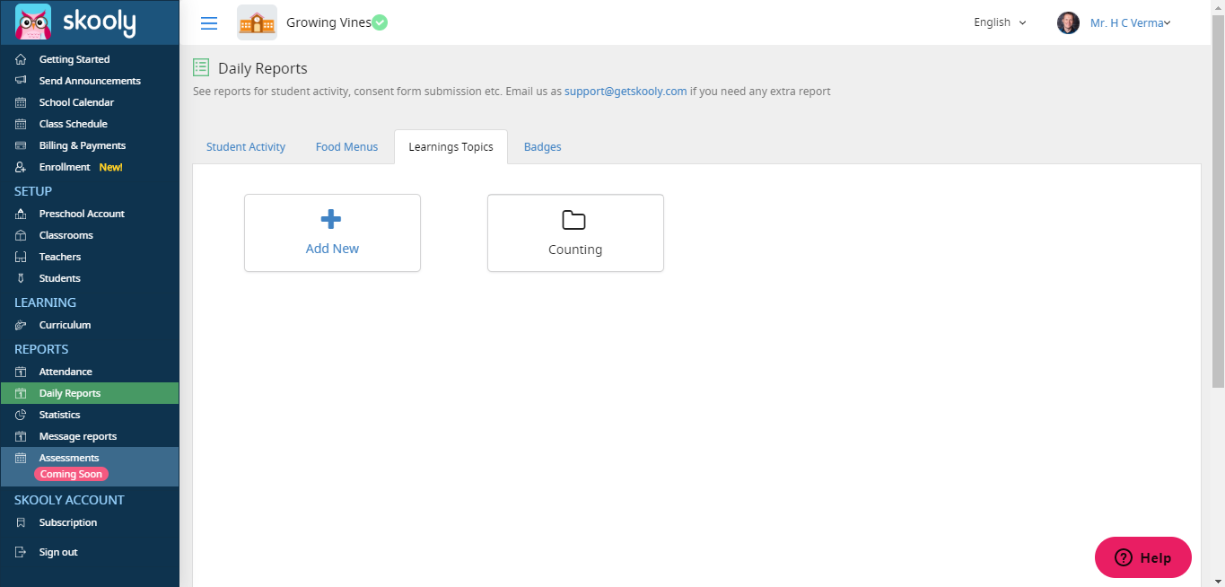The image size is (1225, 587).
Task: Click the page vertical scrollbar
Action: tap(1218, 202)
